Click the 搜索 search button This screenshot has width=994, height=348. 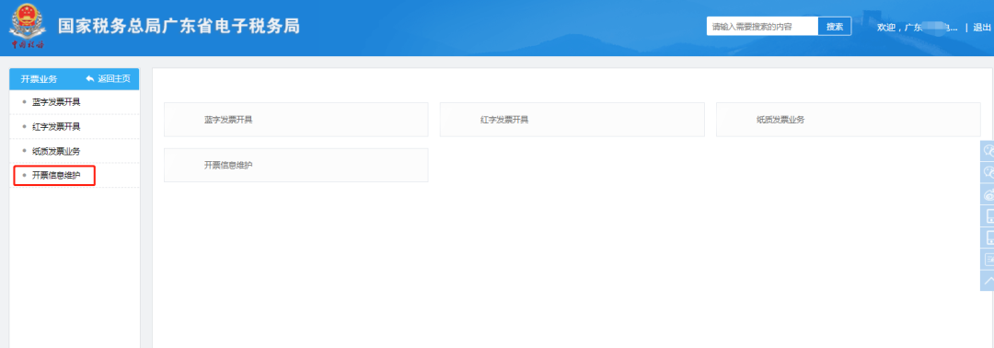835,27
